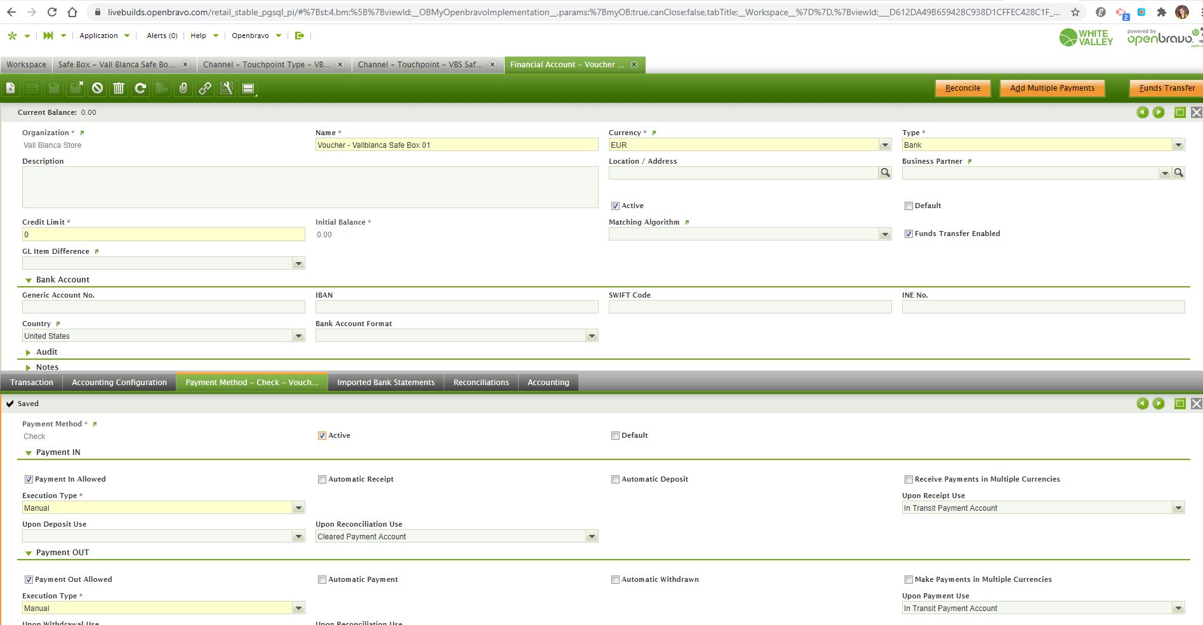Uncheck Funds Transfer Enabled checkbox
The image size is (1203, 625).
click(x=908, y=234)
